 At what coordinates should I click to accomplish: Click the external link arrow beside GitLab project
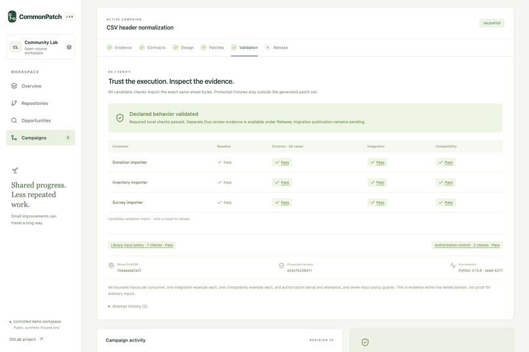(41, 339)
